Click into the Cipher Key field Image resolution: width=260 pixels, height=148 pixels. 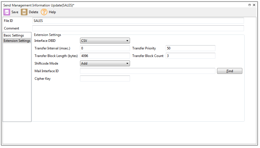pos(105,79)
